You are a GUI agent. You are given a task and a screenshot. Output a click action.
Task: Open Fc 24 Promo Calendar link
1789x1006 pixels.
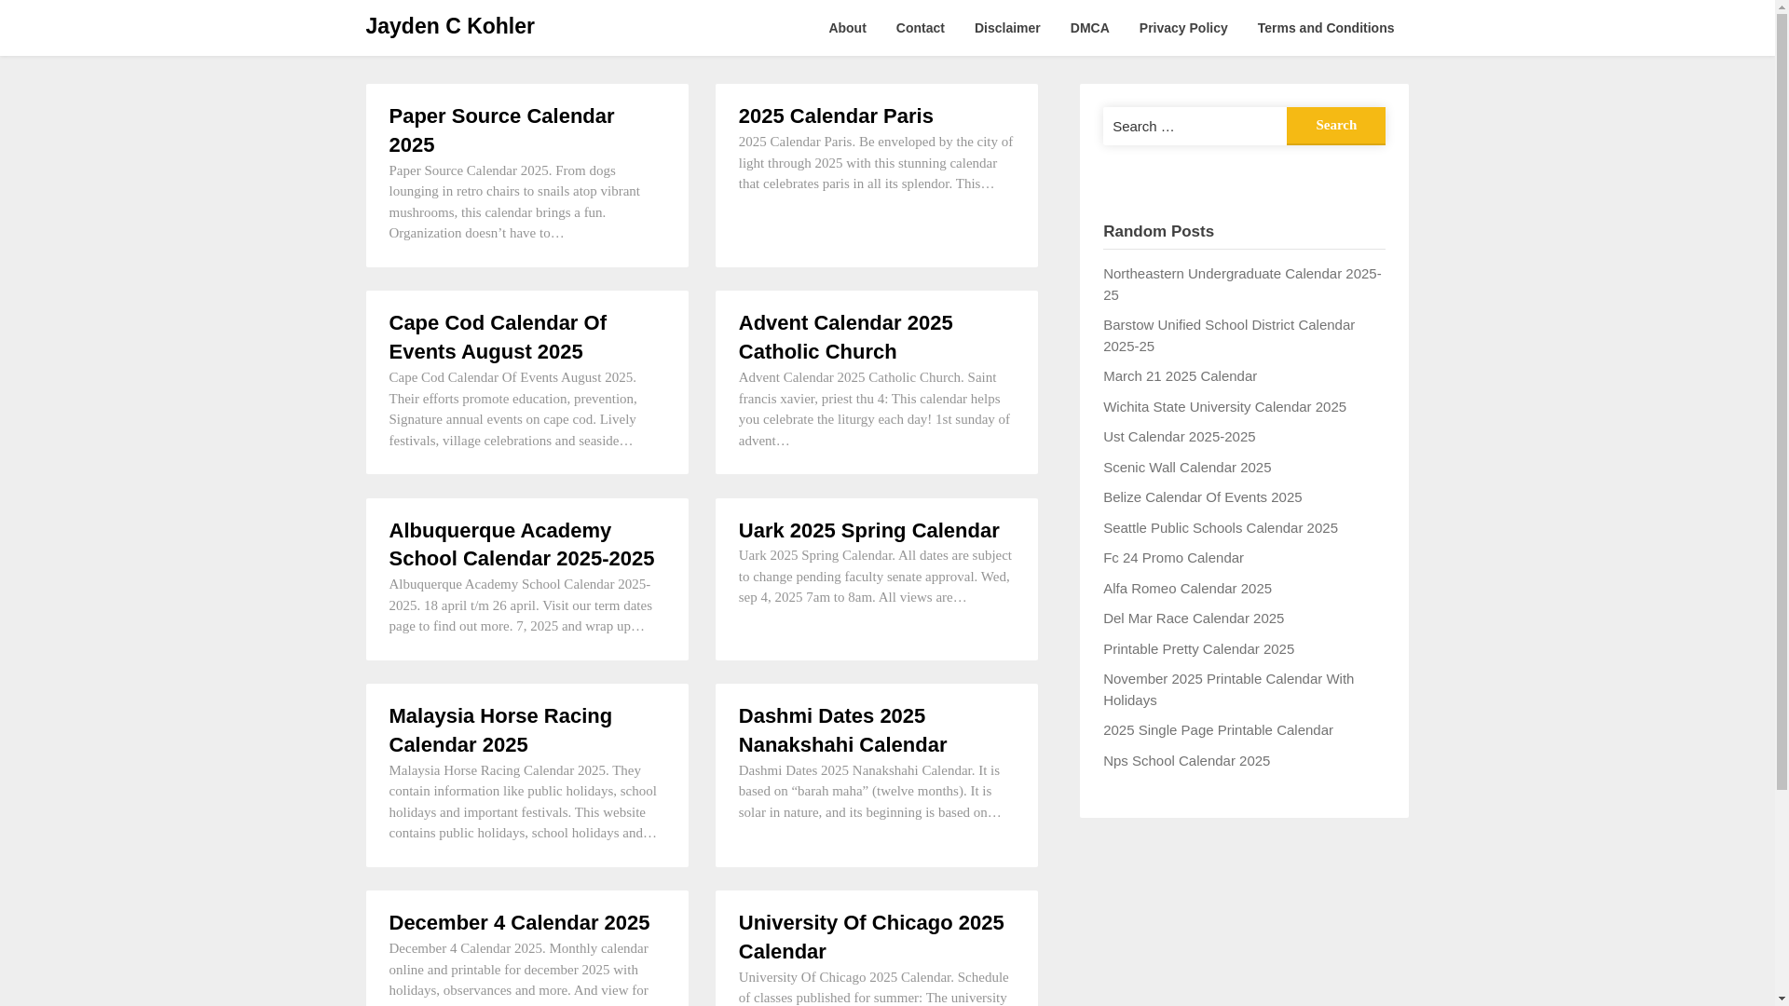[x=1173, y=558]
